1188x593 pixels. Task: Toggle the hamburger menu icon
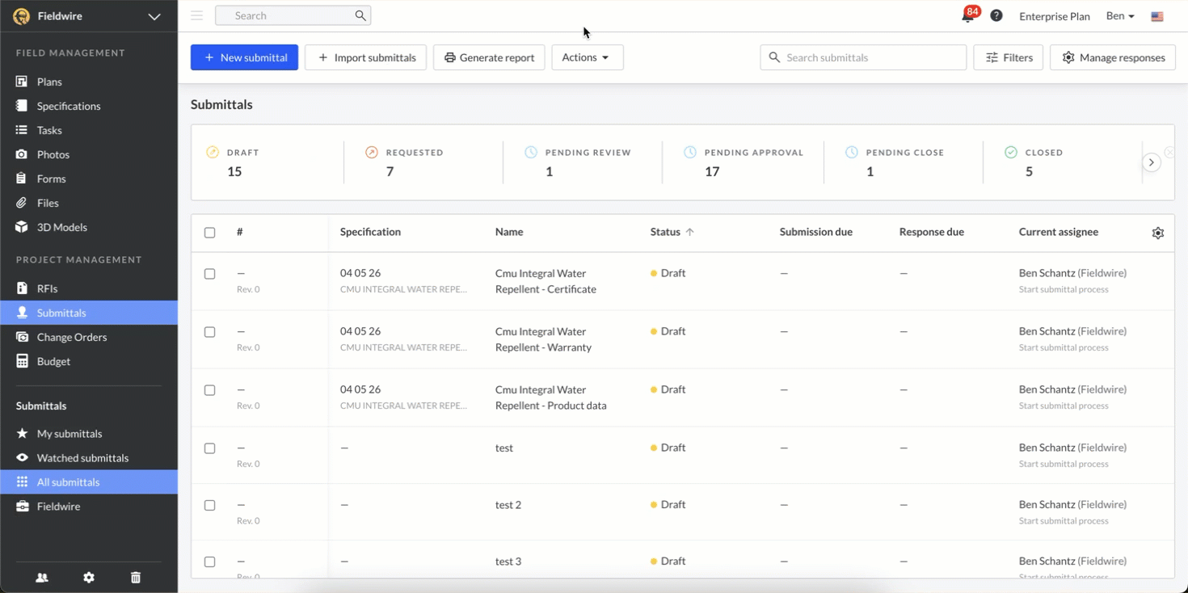coord(196,15)
